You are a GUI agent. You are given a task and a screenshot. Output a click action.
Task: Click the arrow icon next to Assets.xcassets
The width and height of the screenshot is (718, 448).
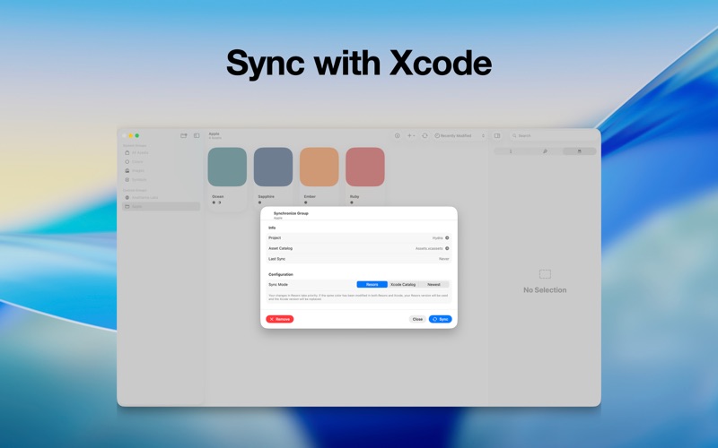coord(447,248)
